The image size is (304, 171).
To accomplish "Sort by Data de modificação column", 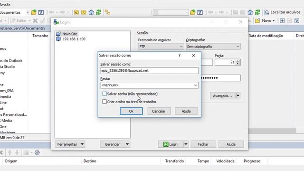I will 266,36.
